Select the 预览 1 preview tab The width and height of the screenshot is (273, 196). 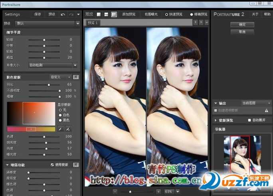[x=93, y=23]
